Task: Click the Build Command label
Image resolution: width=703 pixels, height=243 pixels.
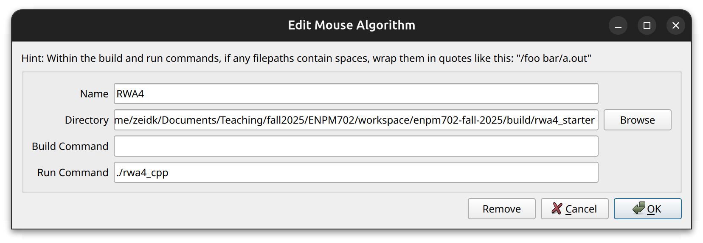Action: click(x=70, y=146)
